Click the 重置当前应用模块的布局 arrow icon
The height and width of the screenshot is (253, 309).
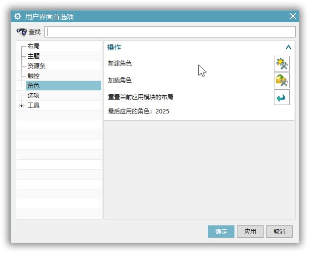(281, 97)
